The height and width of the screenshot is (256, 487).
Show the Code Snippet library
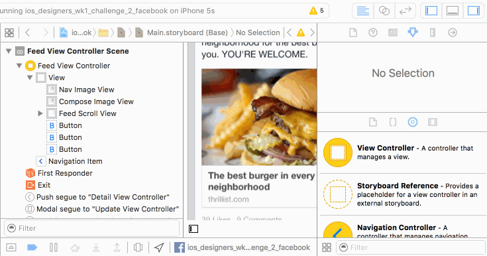[x=393, y=122]
